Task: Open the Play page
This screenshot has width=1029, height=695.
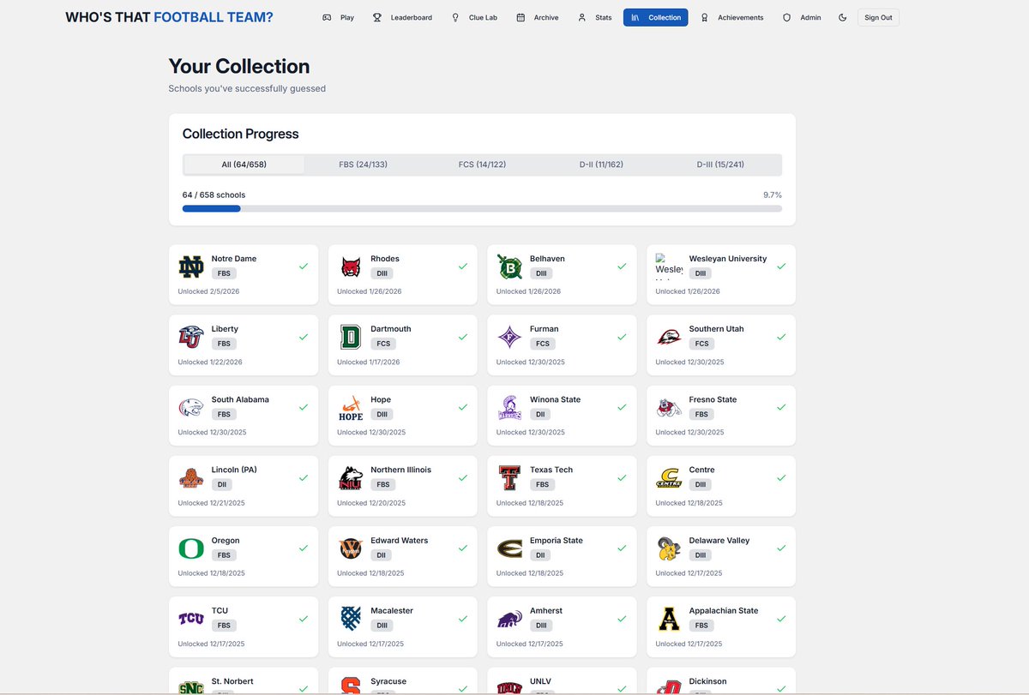Action: pos(338,17)
